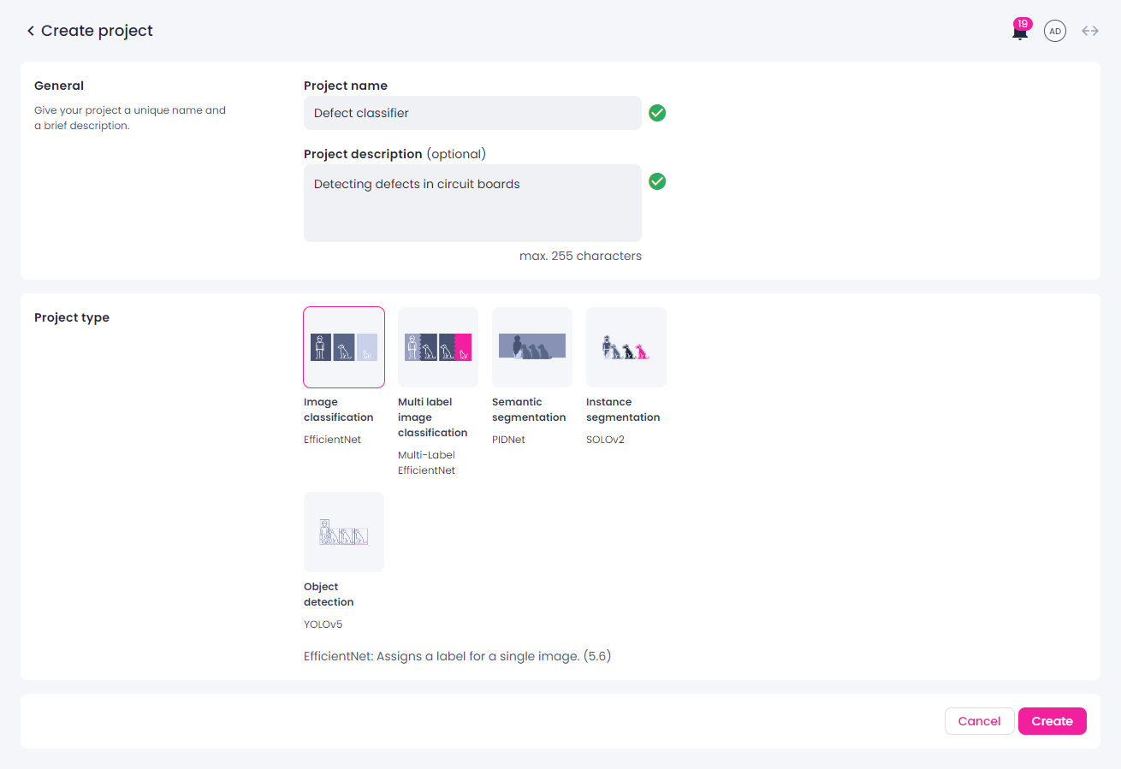
Task: Click the 'max. 255 characters' hint text
Action: [x=580, y=256]
